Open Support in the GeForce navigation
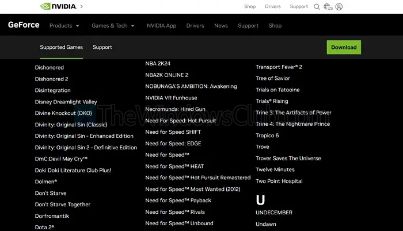This screenshot has width=403, height=231. coord(248,26)
